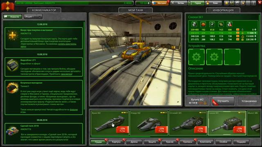Screen dimensions: 262x147
Task: Click -25% sale tag on Изида M2
Action: [161, 130]
